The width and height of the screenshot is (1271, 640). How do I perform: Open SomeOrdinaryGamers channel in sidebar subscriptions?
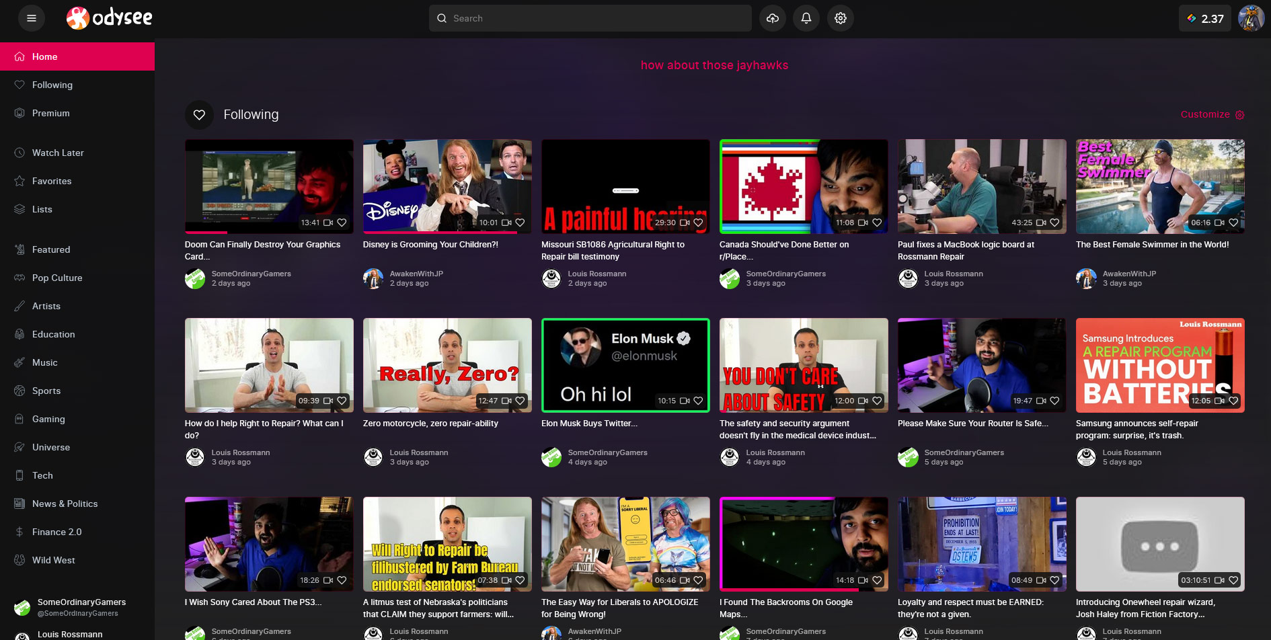pyautogui.click(x=77, y=607)
